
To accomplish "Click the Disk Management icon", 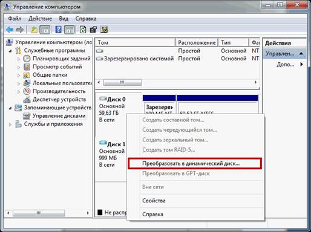I will click(x=27, y=116).
